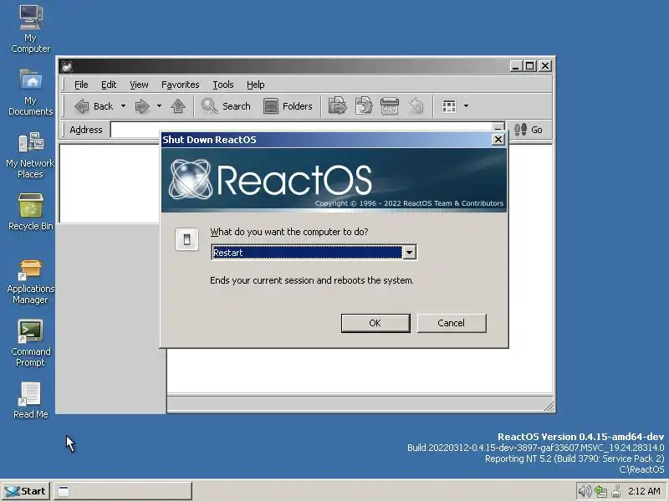
Task: Close the Shut Down ReactOS dialog
Action: 498,140
